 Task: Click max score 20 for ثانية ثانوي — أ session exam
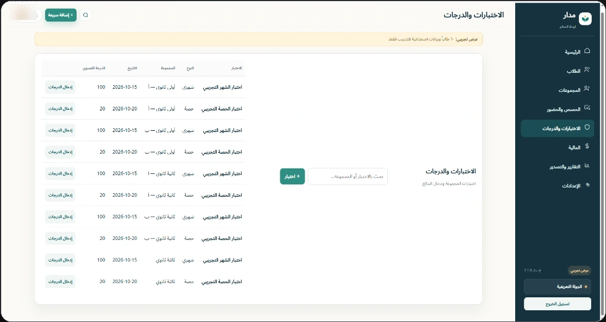(x=103, y=196)
